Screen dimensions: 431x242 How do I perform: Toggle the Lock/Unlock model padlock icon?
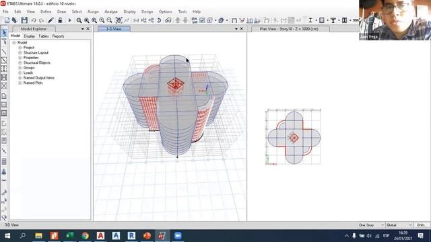[60, 20]
